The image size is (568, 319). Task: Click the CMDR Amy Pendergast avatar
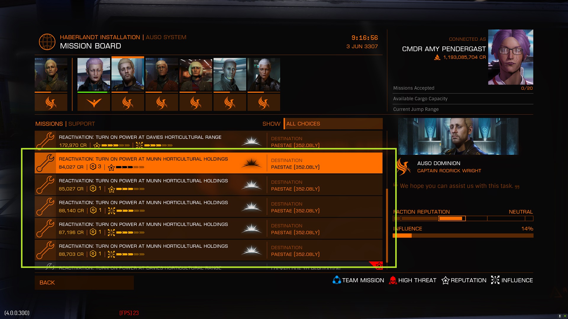511,57
